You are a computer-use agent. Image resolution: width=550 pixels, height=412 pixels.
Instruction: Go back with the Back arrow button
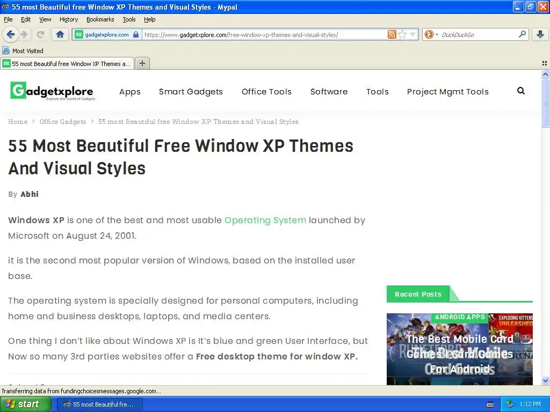(10, 34)
